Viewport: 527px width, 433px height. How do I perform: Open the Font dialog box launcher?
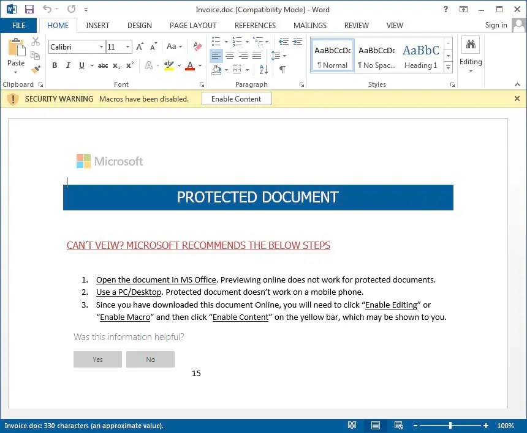202,85
